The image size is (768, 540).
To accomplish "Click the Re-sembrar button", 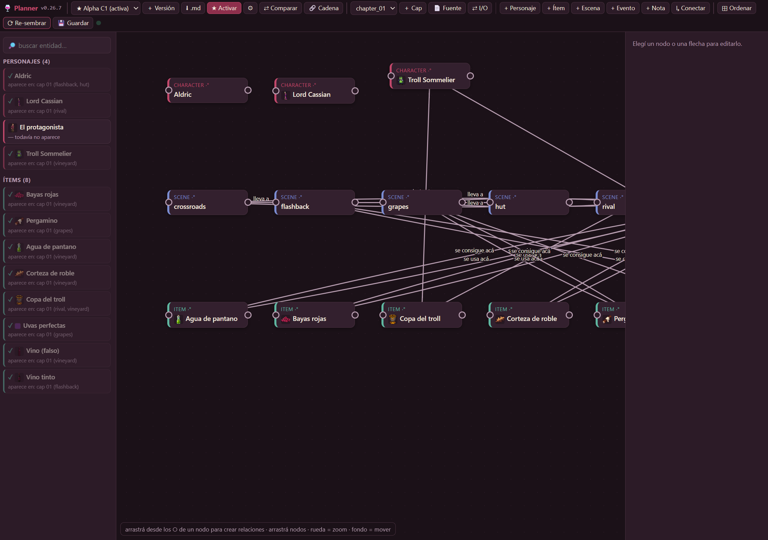I will 27,23.
